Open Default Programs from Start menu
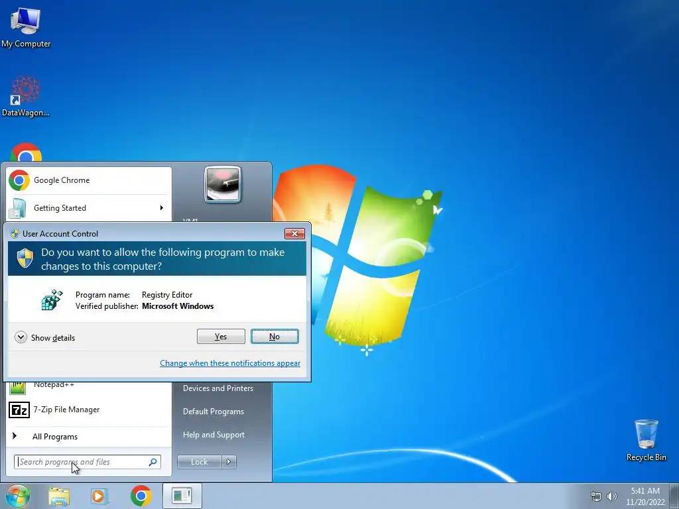 (x=214, y=412)
